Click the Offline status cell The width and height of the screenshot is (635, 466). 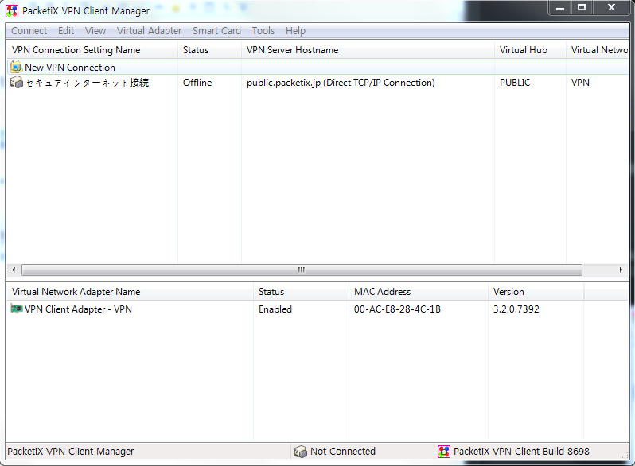coord(197,83)
